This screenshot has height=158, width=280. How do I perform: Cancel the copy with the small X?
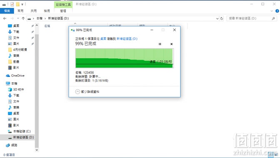(x=171, y=44)
